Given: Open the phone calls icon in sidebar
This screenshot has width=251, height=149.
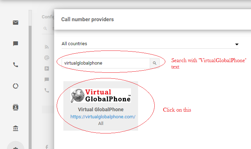Looking at the screenshot, I should pos(16,65).
